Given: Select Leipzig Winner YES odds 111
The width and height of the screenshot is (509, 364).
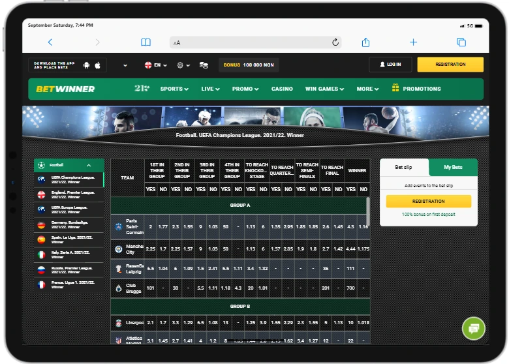Looking at the screenshot, I should point(350,269).
